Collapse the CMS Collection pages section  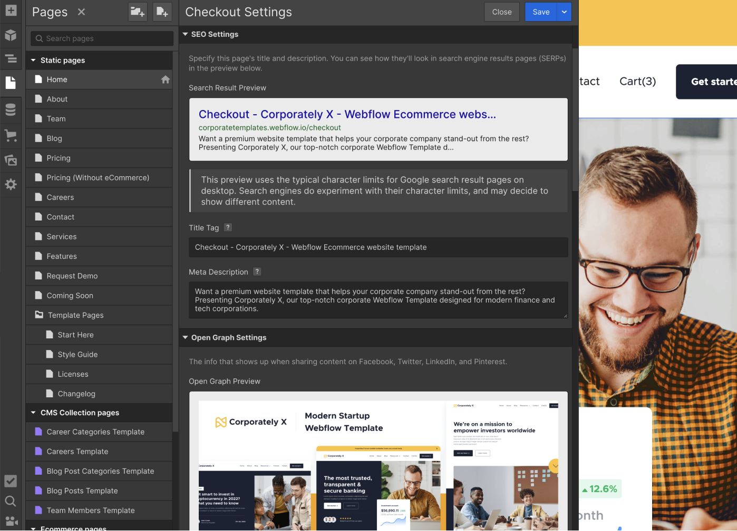pyautogui.click(x=33, y=413)
